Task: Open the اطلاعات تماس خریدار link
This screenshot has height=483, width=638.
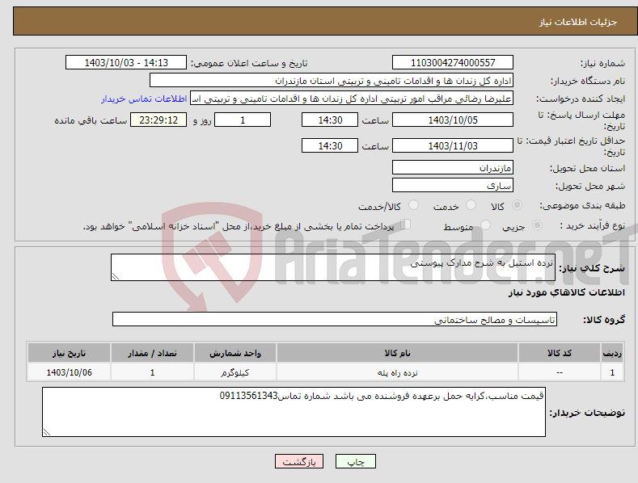Action: (144, 99)
